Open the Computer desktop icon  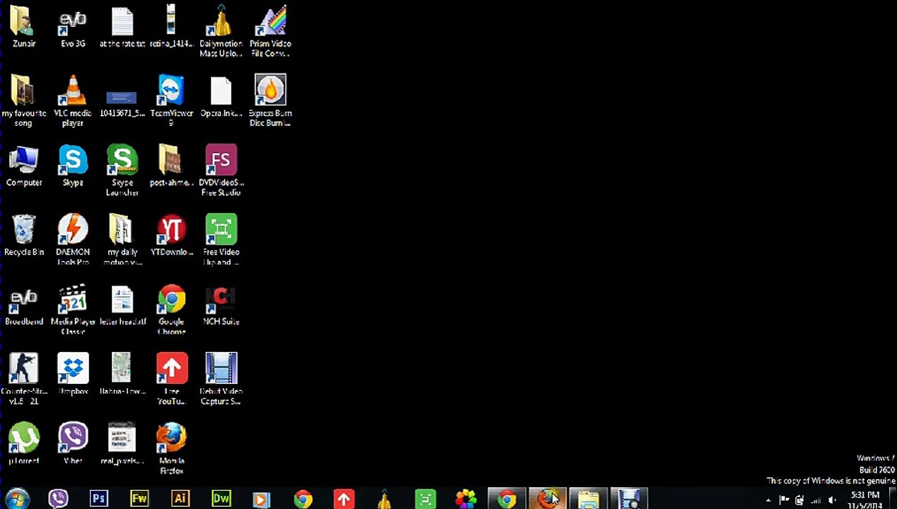point(23,167)
